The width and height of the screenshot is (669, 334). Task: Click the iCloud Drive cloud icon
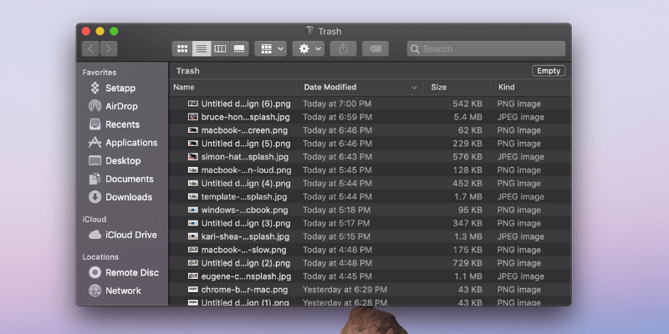(x=94, y=235)
